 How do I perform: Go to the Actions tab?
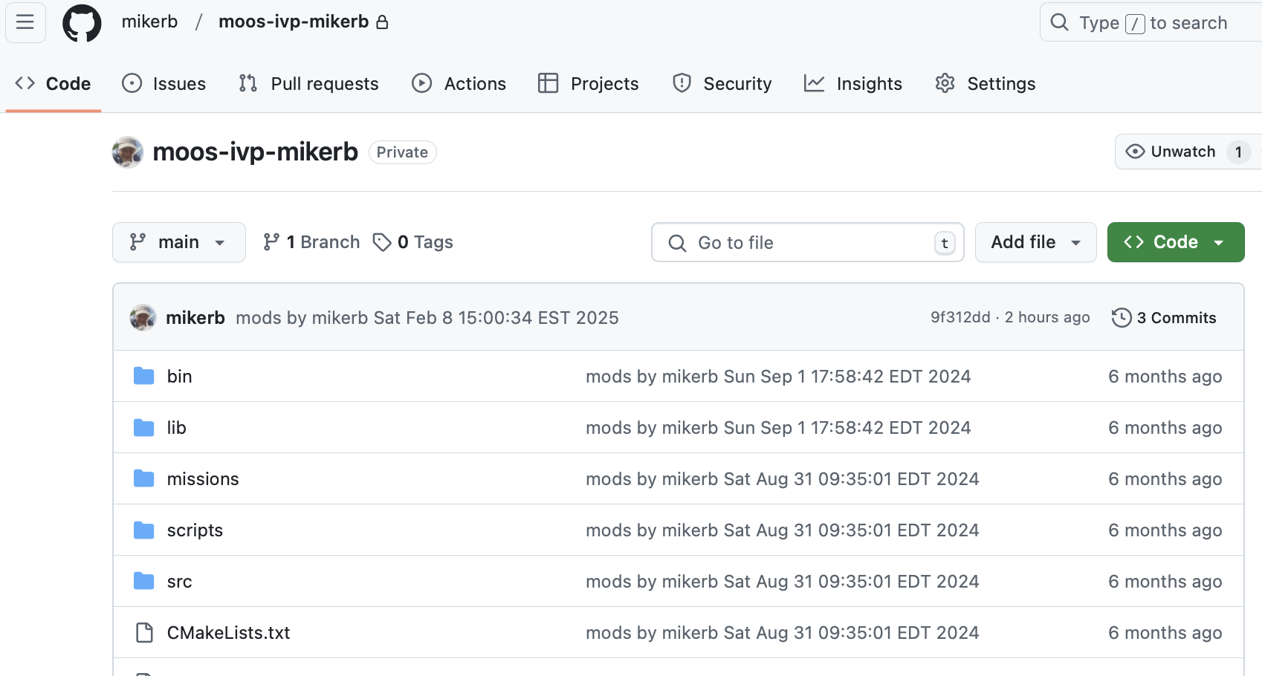[459, 84]
